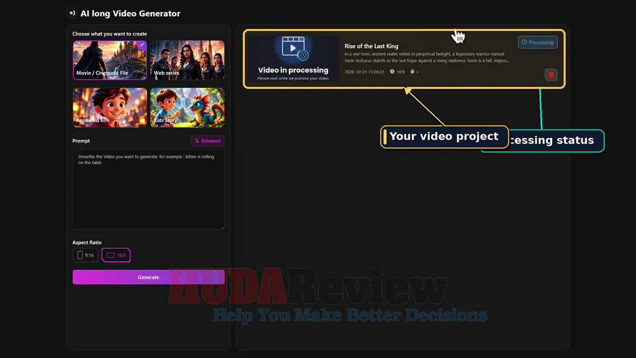Click the AI long Video Generator heading
Viewport: 636px width, 358px height.
pyautogui.click(x=130, y=14)
